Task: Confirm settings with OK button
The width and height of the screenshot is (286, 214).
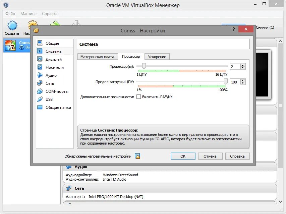Action: point(183,156)
